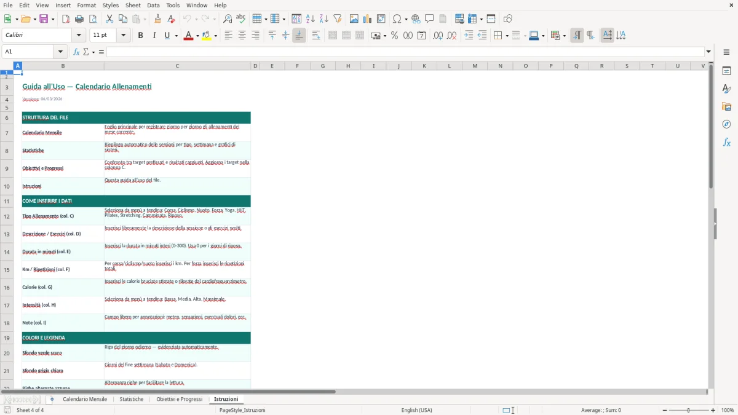
Task: Open Sidebar Gallery deck
Action: 726,106
